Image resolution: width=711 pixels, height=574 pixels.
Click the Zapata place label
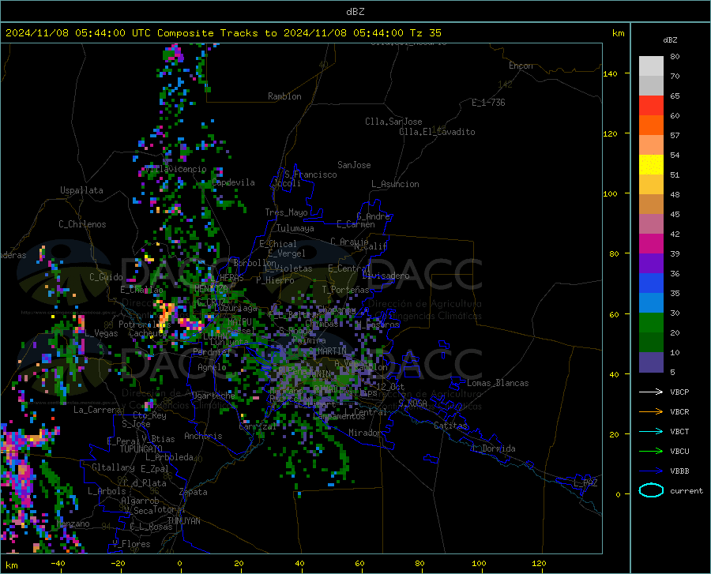pos(194,492)
